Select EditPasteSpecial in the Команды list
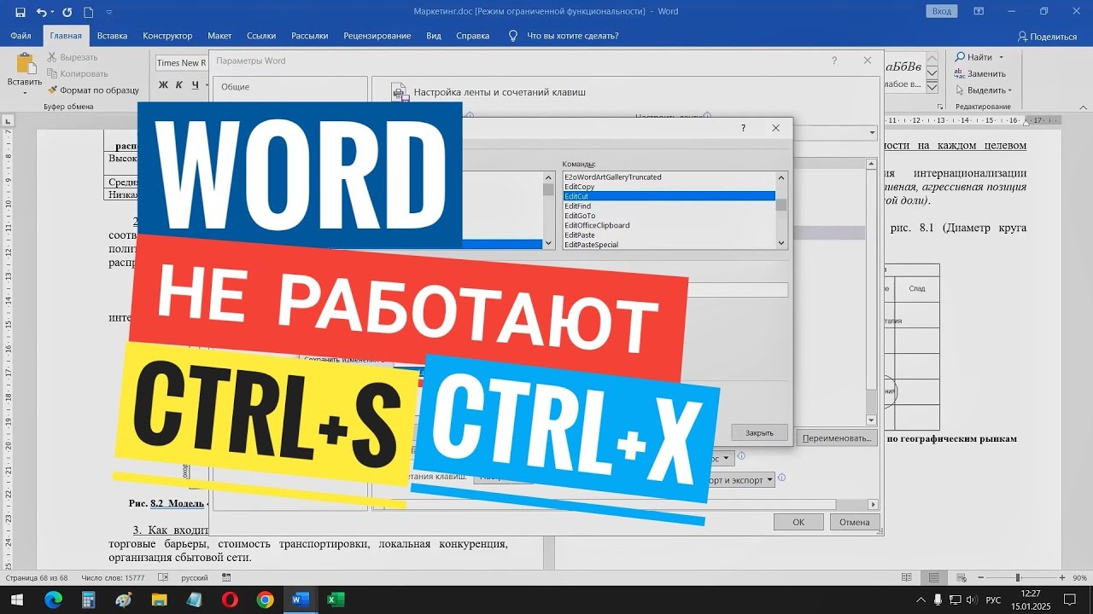The height and width of the screenshot is (614, 1093). point(669,245)
